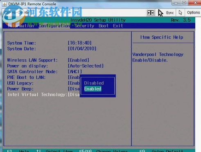Change the Power Beep value
The width and height of the screenshot is (201, 152).
(x=74, y=89)
